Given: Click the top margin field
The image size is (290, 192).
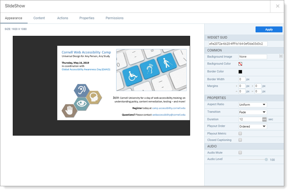Looking at the screenshot, I should pos(242,91).
